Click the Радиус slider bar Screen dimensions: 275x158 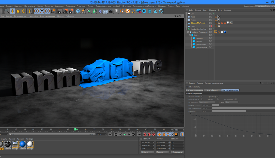click(243, 105)
